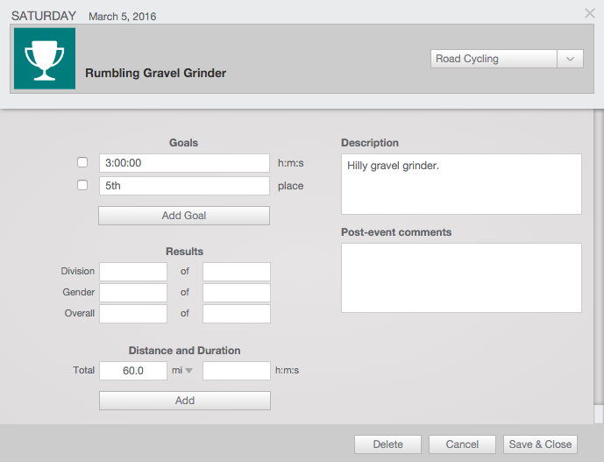
Task: Close the event dialog with the X
Action: [589, 13]
